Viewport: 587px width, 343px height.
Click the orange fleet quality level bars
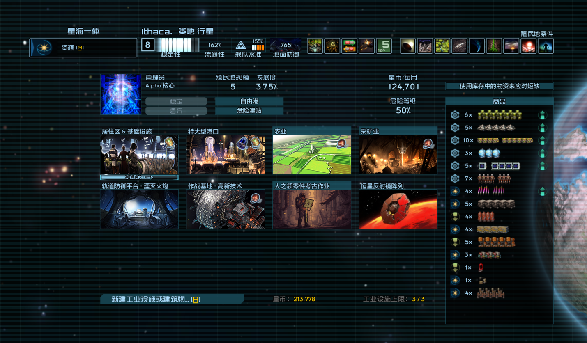[x=258, y=48]
